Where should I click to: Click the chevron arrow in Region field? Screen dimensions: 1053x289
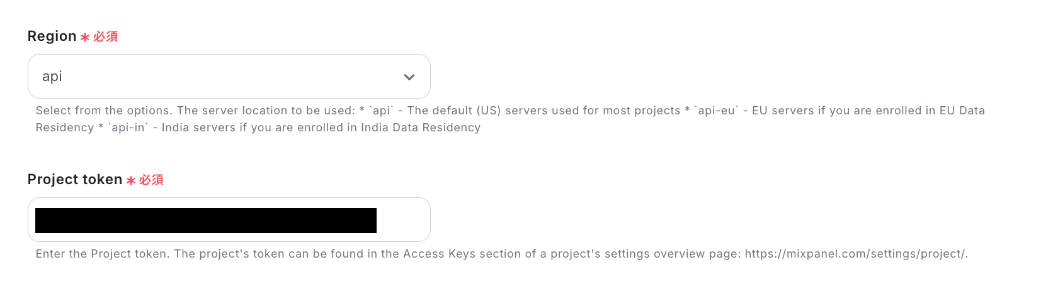409,77
